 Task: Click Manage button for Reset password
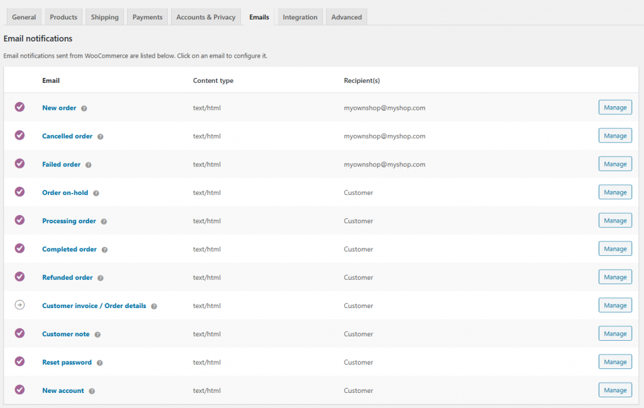(615, 363)
